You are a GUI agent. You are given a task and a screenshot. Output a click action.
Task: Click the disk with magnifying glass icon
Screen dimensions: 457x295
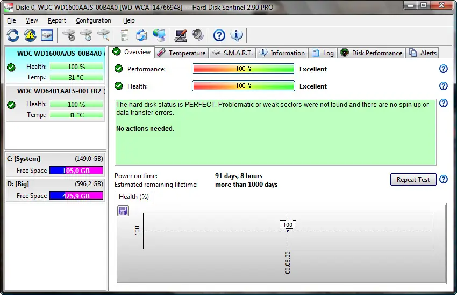[x=103, y=35]
